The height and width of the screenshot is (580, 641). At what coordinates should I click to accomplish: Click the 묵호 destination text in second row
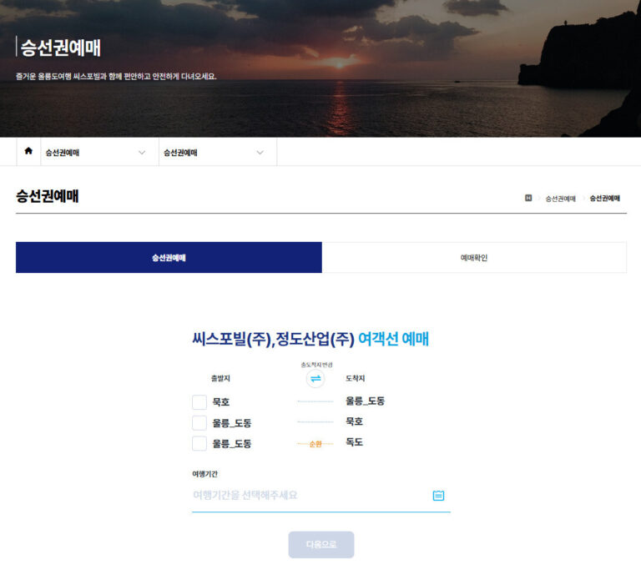[x=355, y=421]
